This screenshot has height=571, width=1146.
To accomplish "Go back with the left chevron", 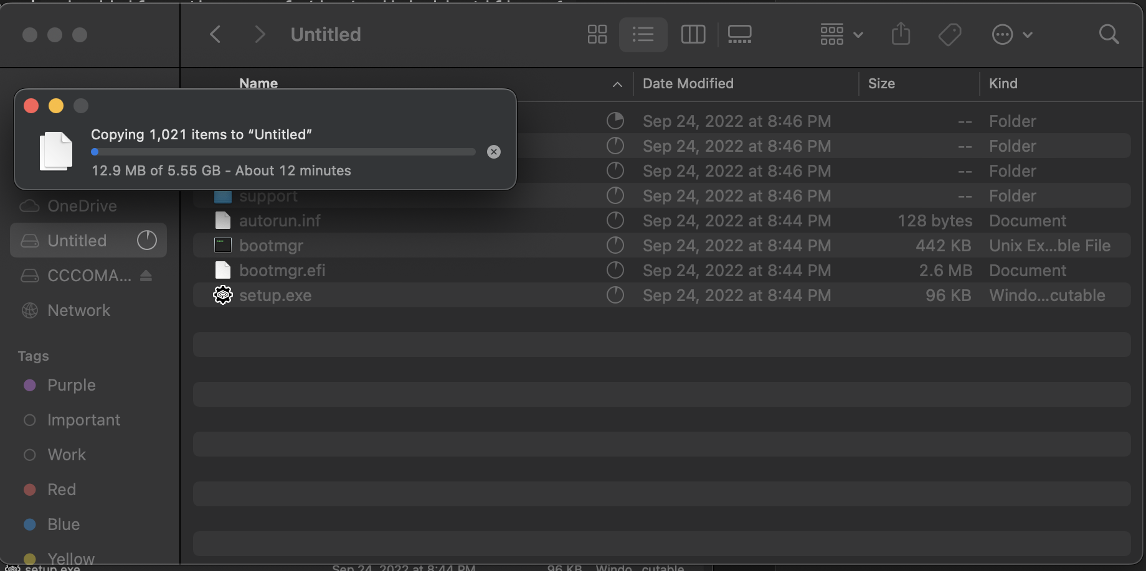I will tap(215, 34).
